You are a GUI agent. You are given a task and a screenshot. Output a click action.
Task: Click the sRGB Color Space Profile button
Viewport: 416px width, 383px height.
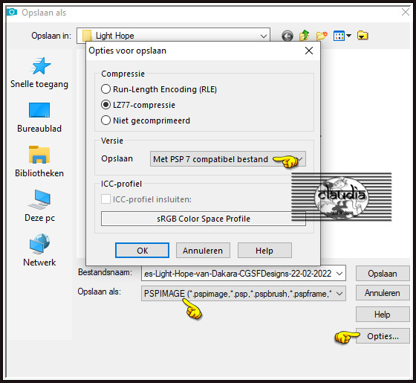pos(204,219)
